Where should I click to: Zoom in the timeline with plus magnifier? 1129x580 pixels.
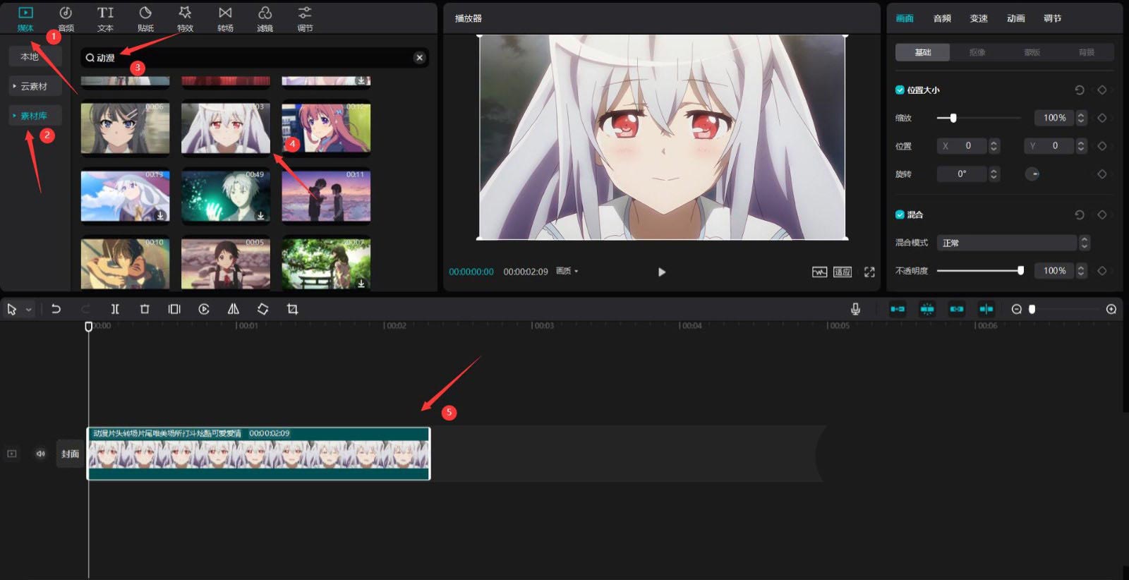(x=1111, y=309)
